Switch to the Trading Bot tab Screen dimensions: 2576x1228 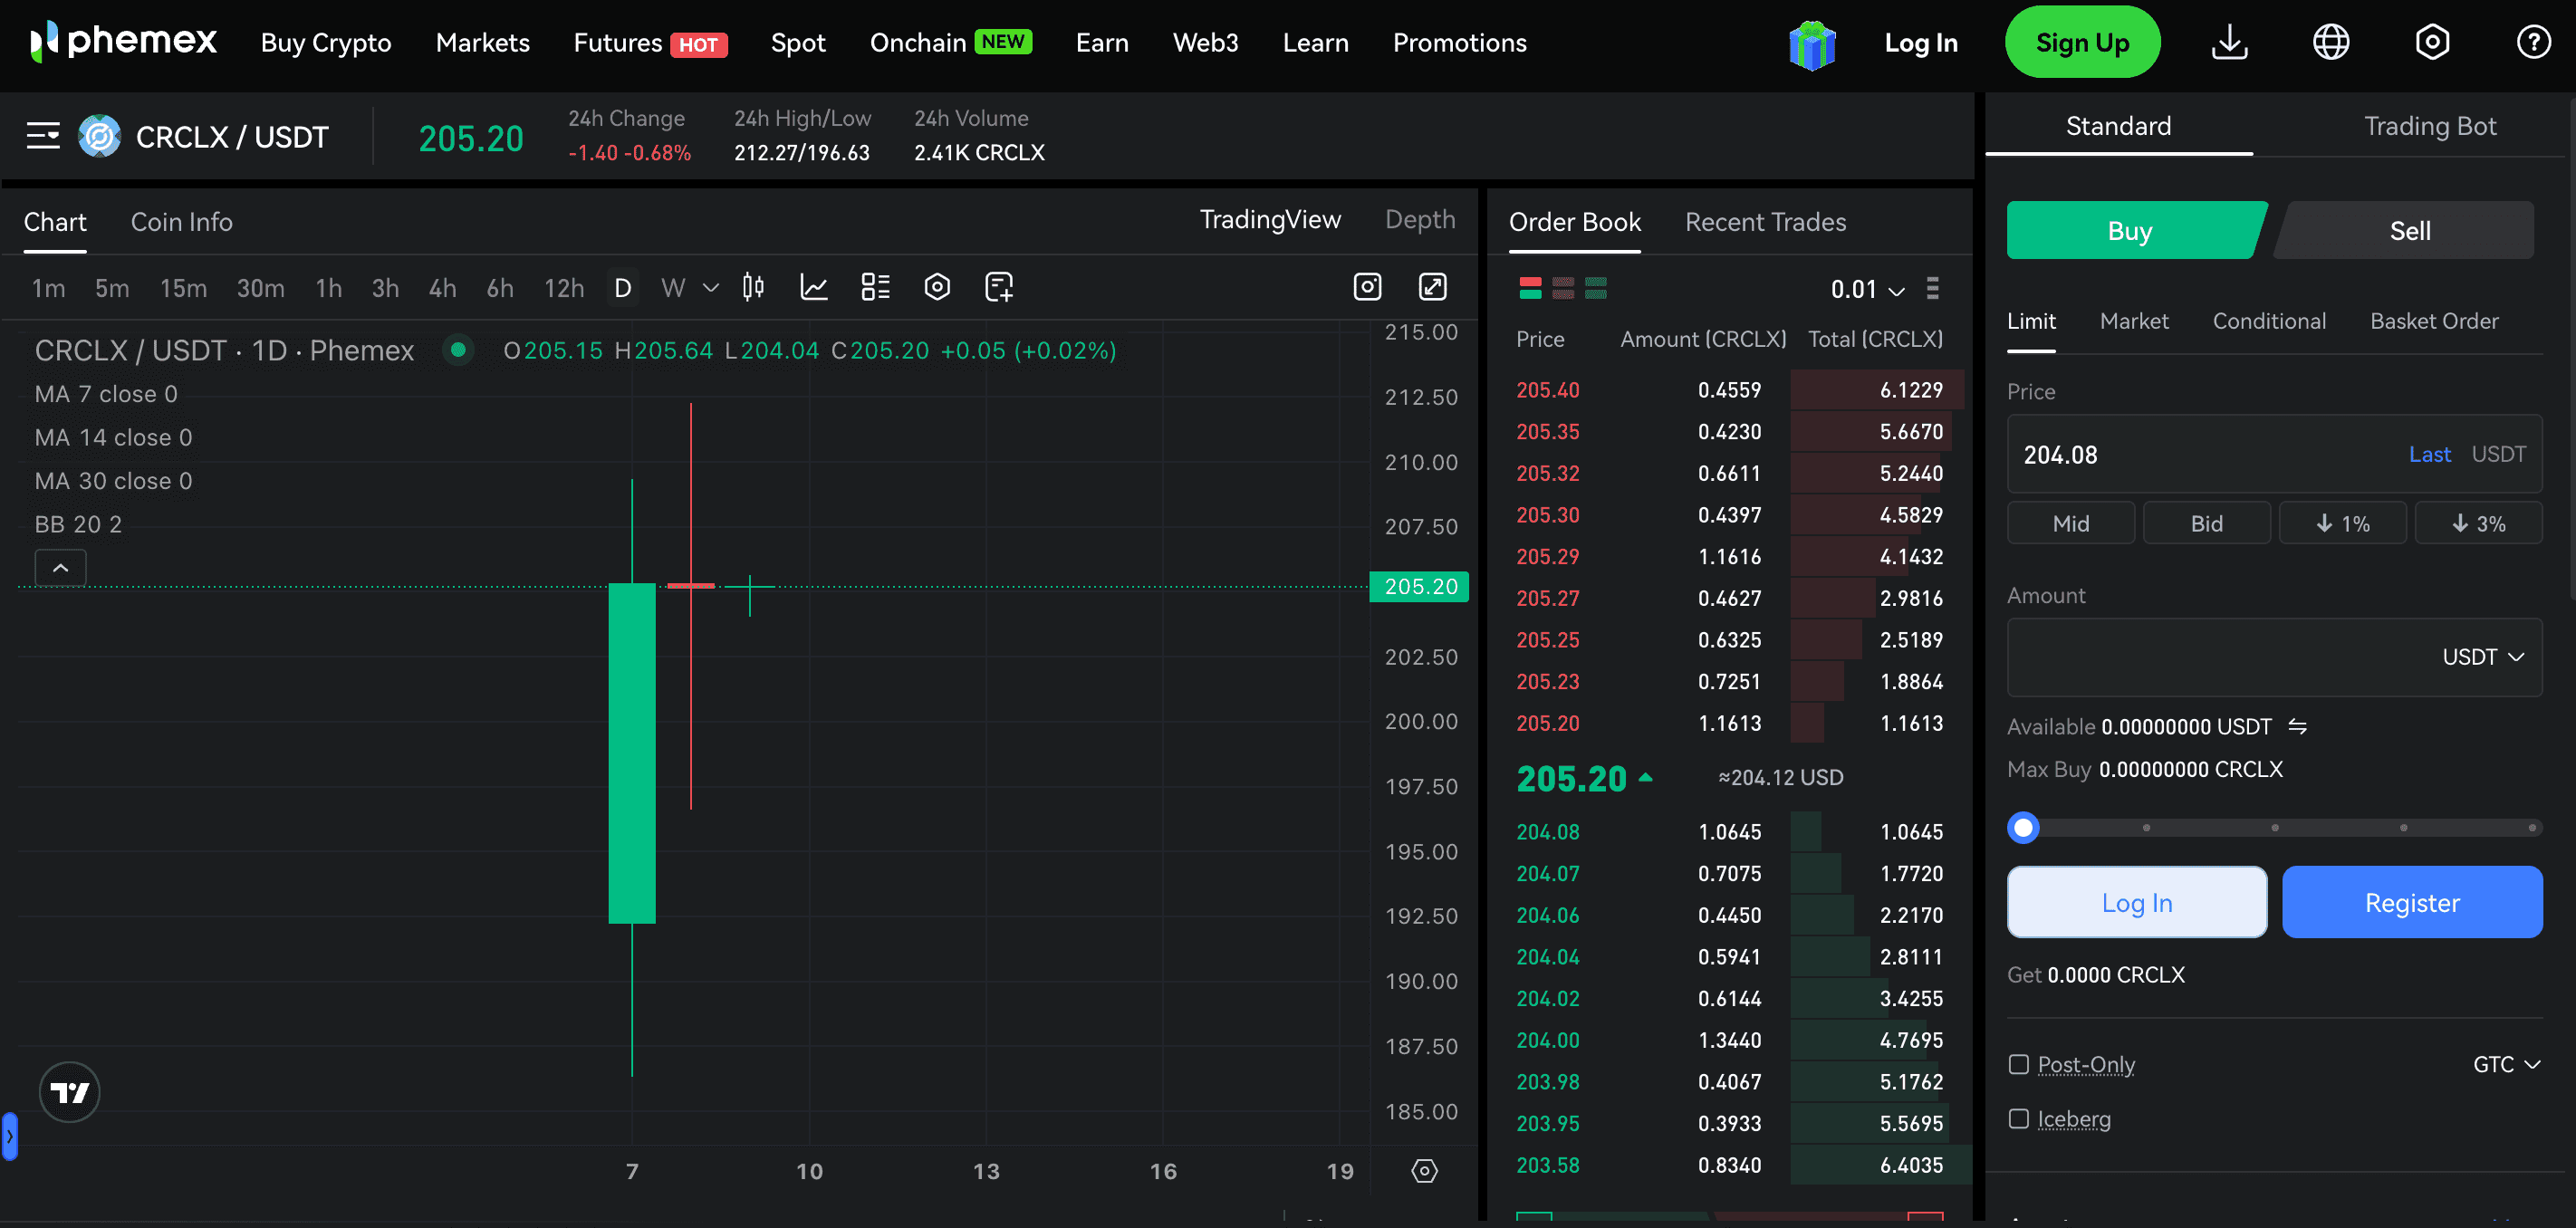[2430, 126]
